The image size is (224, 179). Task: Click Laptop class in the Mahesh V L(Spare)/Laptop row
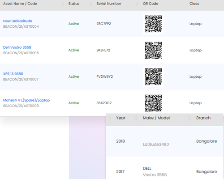[x=195, y=103]
